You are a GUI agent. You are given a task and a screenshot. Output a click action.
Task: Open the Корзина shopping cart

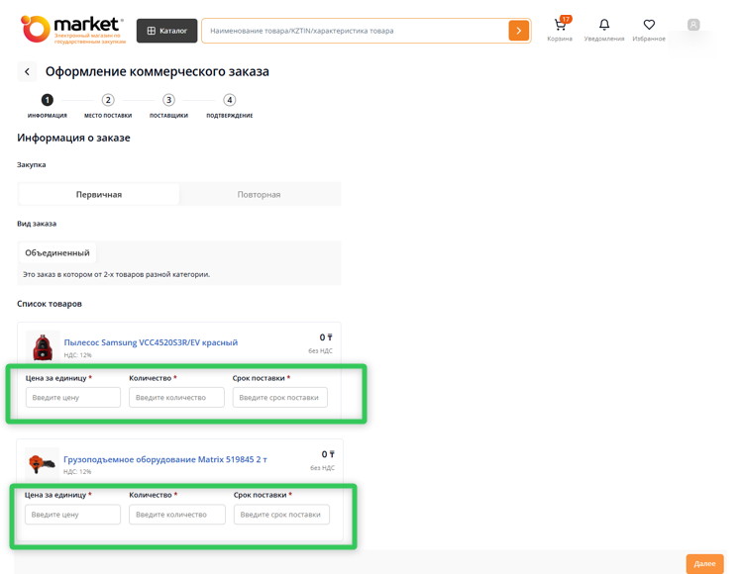click(560, 28)
